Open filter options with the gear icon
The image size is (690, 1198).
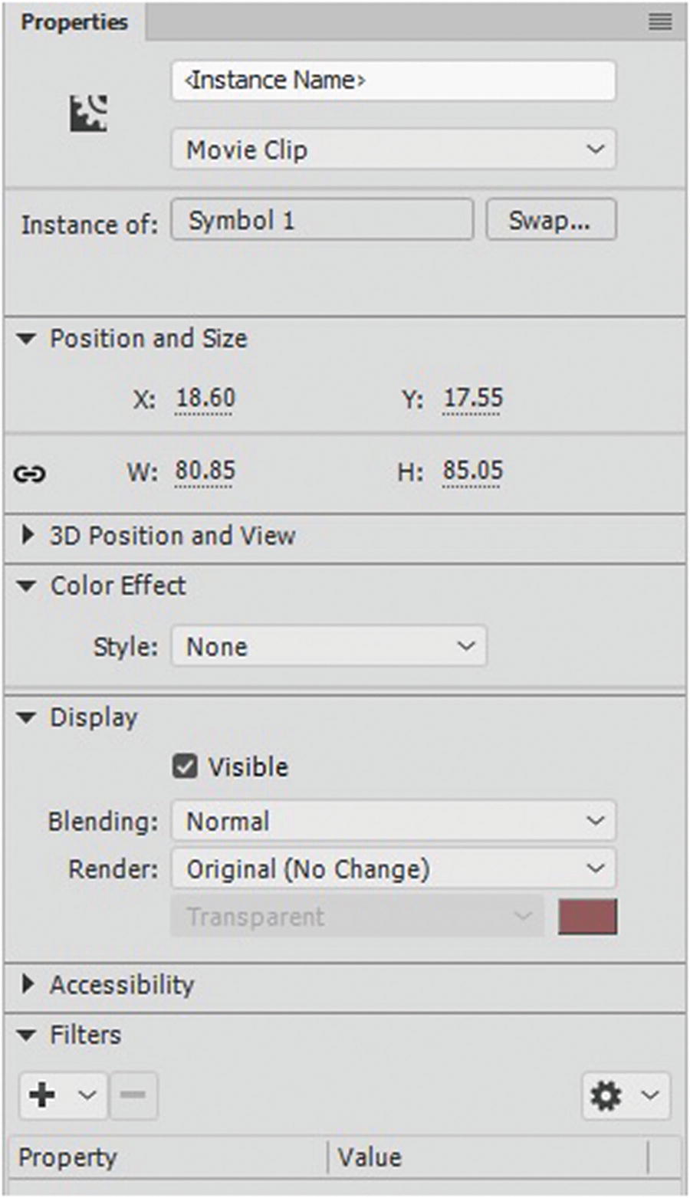point(606,1095)
